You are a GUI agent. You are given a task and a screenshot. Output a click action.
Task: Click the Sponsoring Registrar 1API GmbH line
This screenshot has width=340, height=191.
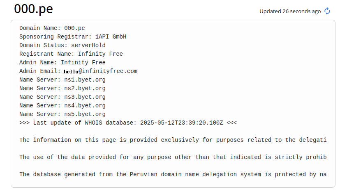[73, 37]
